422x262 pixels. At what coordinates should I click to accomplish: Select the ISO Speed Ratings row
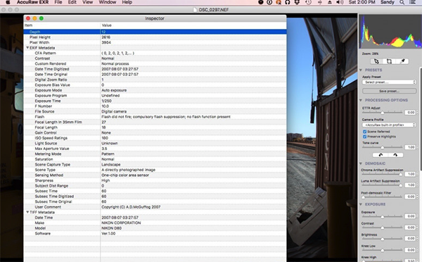coord(155,138)
